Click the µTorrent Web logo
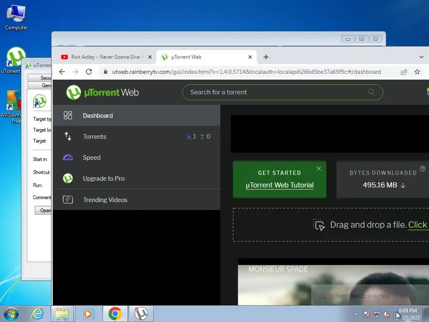 [x=103, y=92]
